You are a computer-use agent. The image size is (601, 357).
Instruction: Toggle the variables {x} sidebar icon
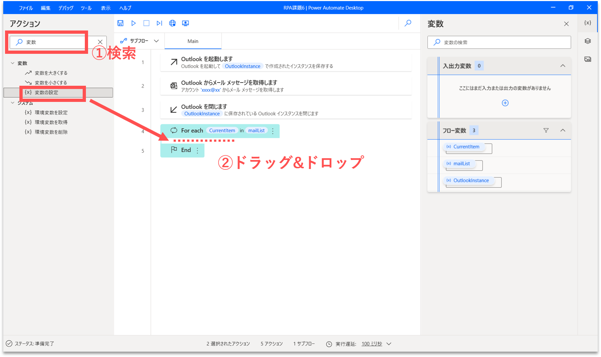click(x=588, y=23)
